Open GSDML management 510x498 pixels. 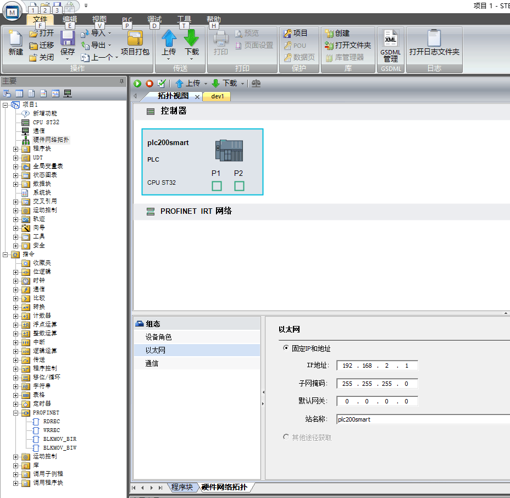pyautogui.click(x=390, y=46)
